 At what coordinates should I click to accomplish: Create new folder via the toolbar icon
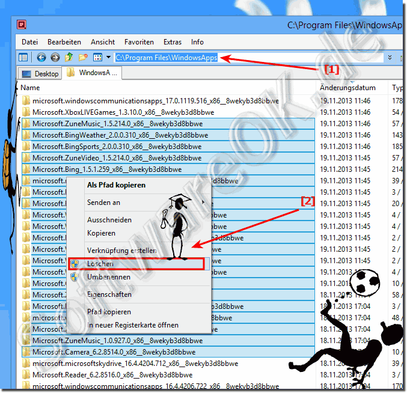(83, 57)
